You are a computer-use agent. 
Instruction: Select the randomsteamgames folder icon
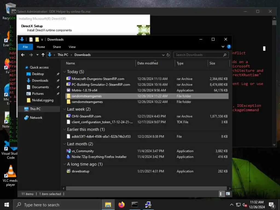[68, 96]
